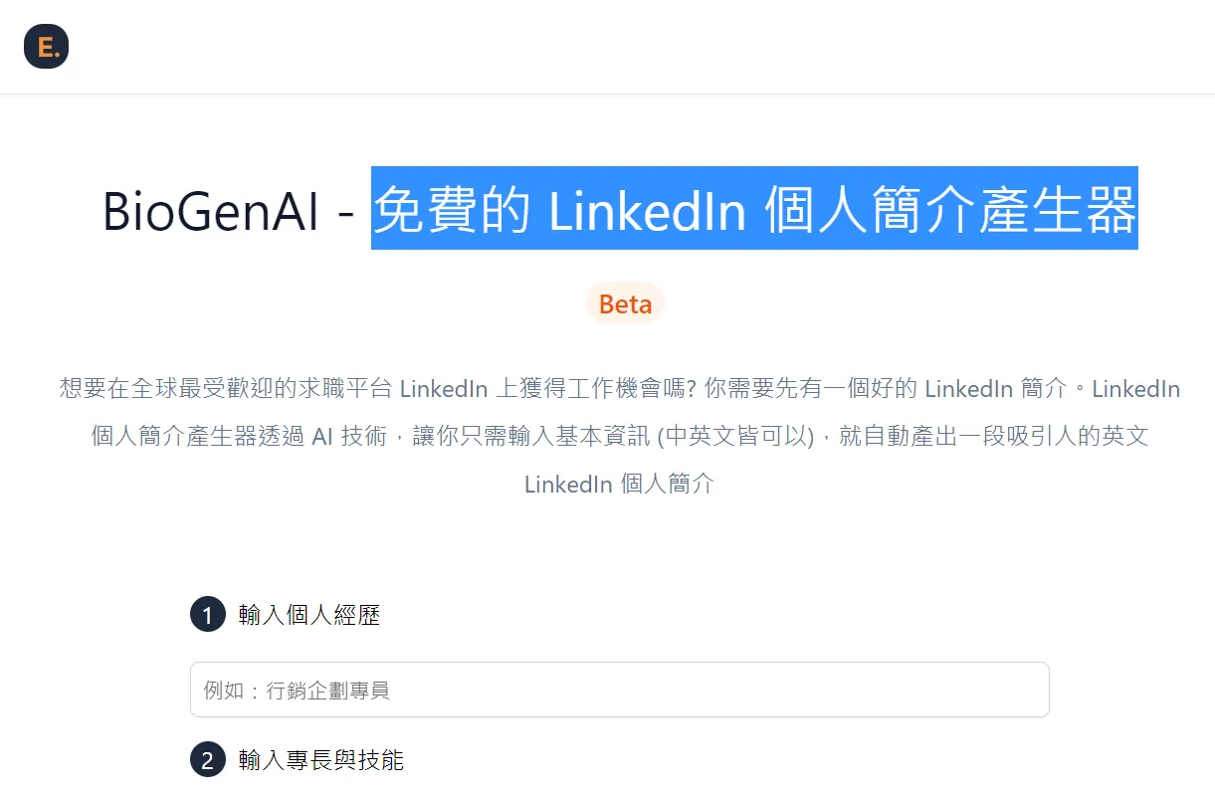Click the BioGenAI word in the title

pyautogui.click(x=212, y=210)
